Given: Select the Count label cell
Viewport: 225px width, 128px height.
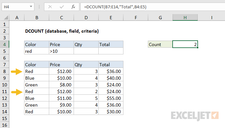Looking at the screenshot, I should pyautogui.click(x=160, y=44).
